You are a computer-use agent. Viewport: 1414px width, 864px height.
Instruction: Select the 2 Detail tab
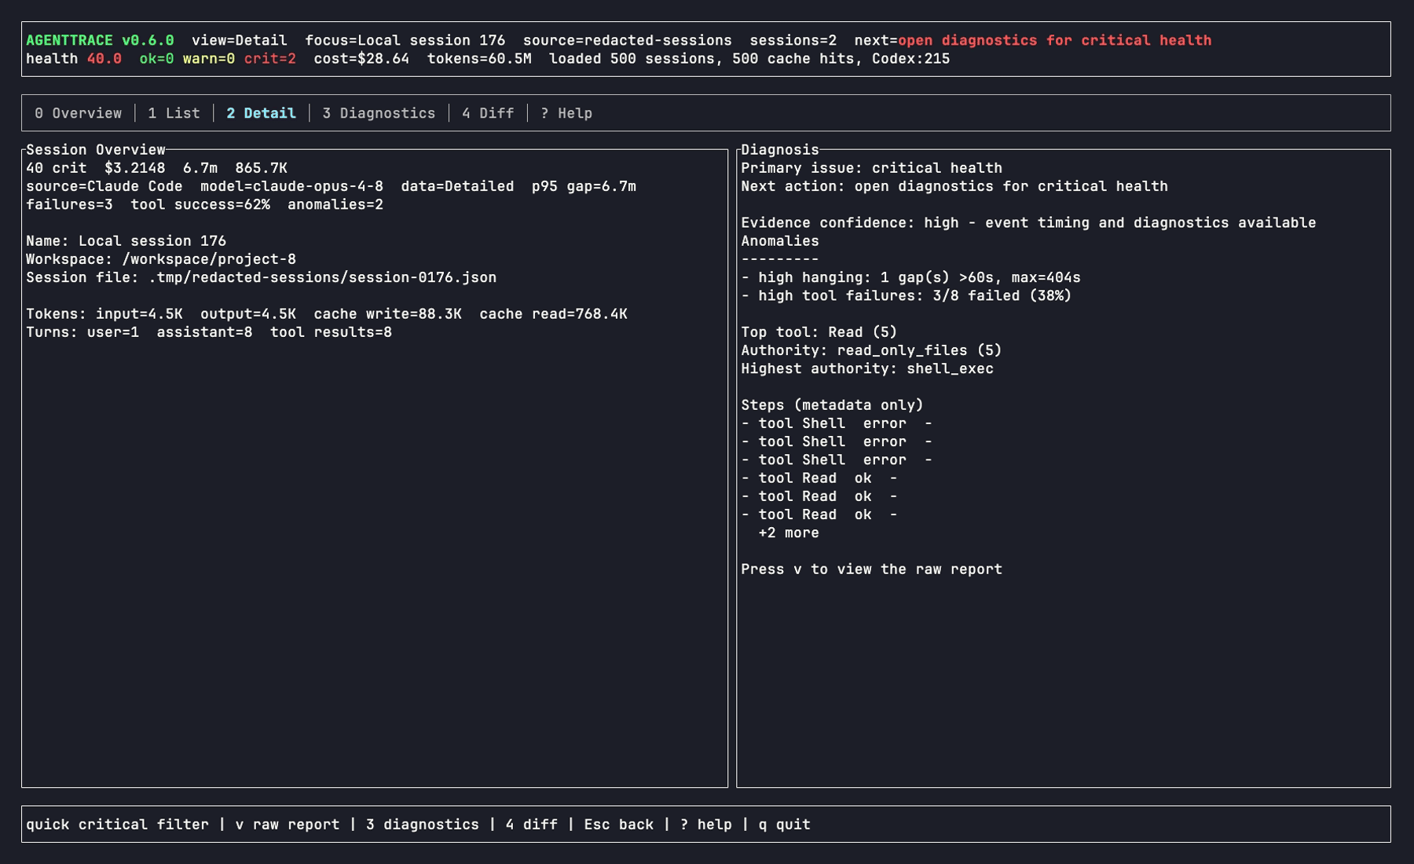pos(261,113)
